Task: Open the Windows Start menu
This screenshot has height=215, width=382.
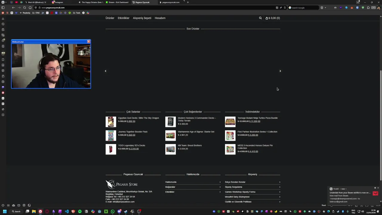Action: tap(4, 211)
